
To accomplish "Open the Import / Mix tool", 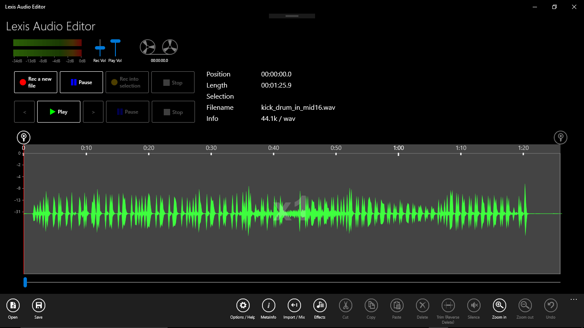I will [x=294, y=305].
